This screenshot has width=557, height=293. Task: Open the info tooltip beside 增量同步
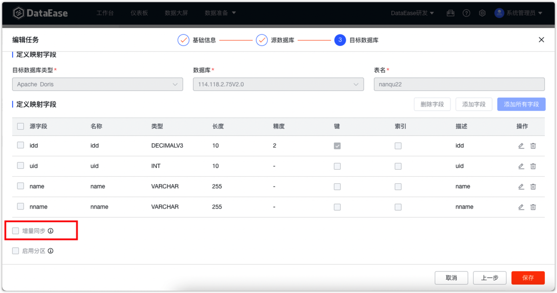point(50,231)
